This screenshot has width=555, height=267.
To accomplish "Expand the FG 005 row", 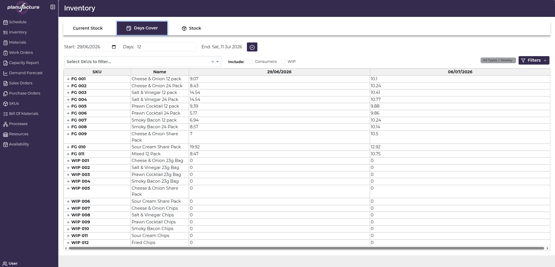I will pyautogui.click(x=68, y=106).
